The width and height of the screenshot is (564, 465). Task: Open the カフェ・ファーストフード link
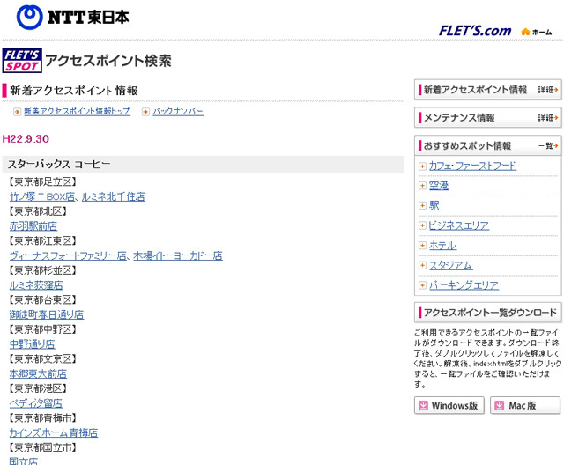472,166
